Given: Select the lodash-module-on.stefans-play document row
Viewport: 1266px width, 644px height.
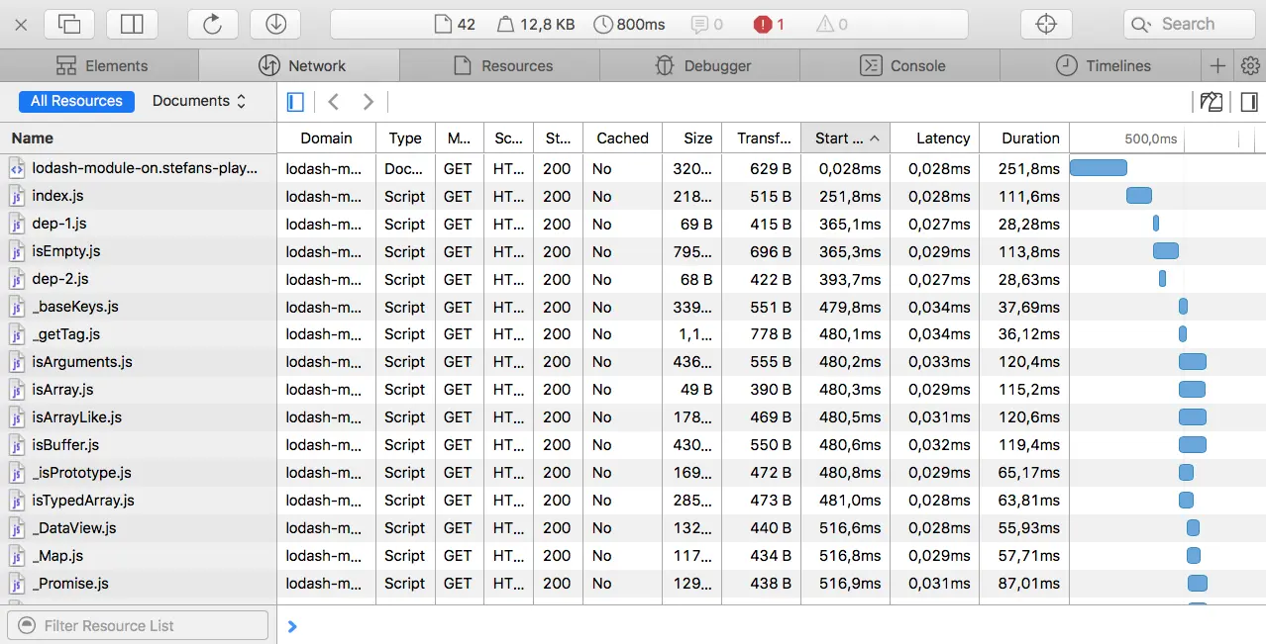Looking at the screenshot, I should coord(139,168).
